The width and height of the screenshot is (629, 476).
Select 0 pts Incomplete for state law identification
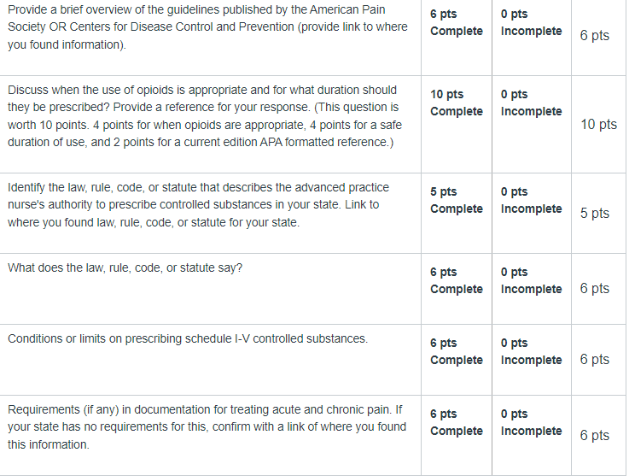(531, 200)
